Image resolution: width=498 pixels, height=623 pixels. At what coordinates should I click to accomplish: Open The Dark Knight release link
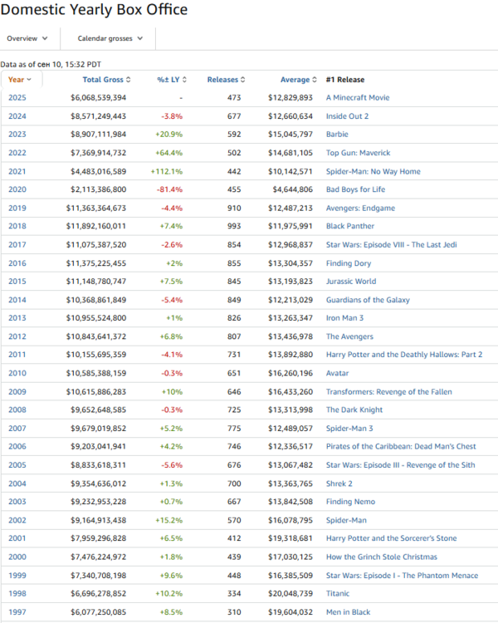(x=355, y=410)
